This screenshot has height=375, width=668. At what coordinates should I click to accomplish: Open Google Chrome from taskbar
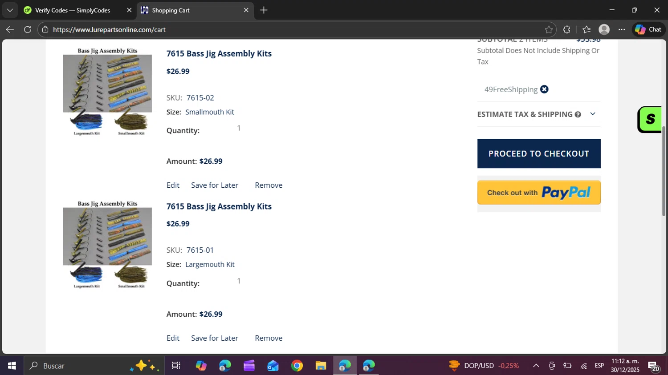coord(297,366)
